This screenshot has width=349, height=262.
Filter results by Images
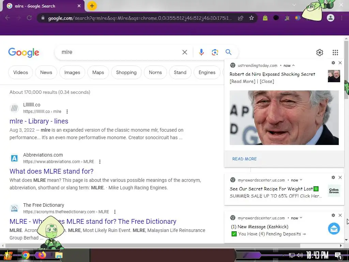(72, 72)
